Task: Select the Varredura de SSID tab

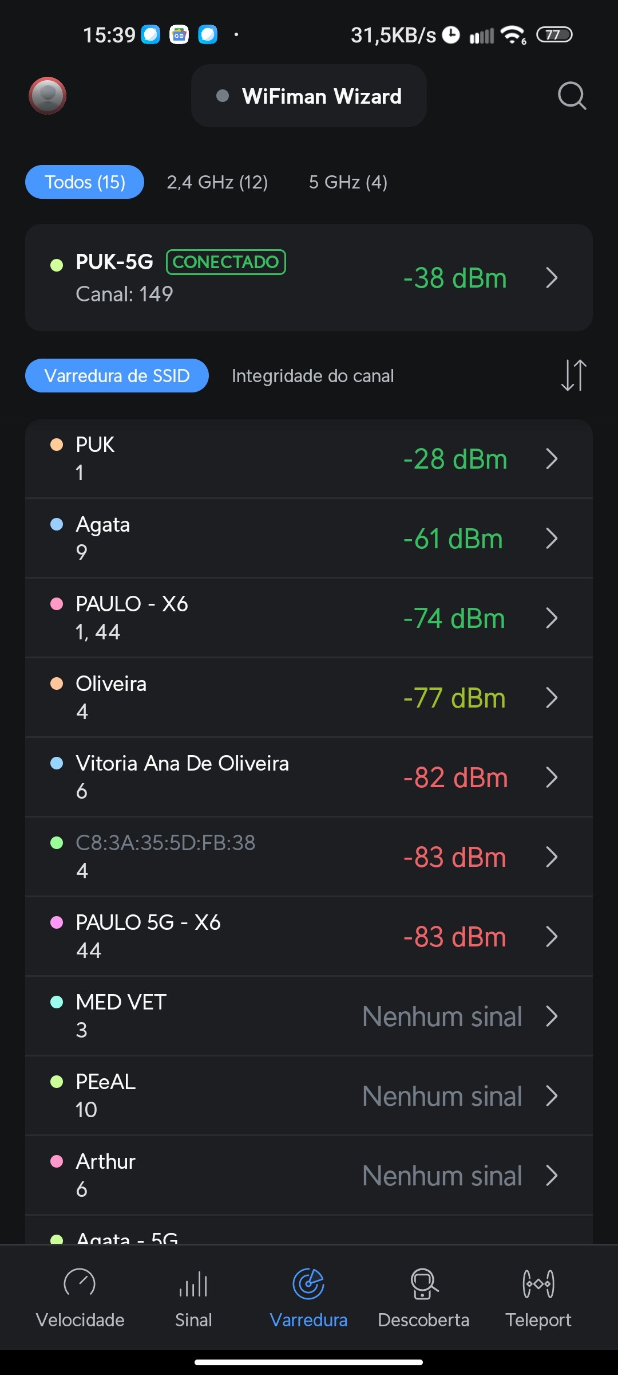Action: pos(117,376)
